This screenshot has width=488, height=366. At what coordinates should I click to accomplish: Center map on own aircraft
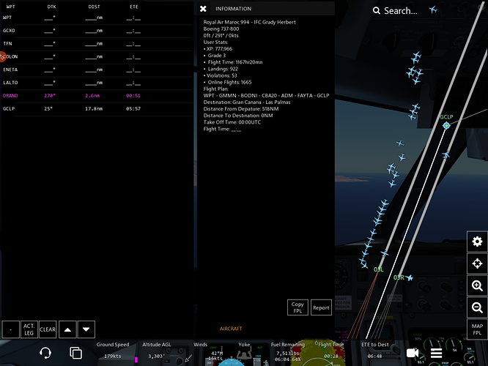tap(477, 264)
